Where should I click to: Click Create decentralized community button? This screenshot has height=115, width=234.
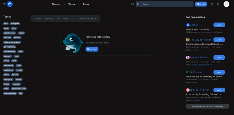207,106
